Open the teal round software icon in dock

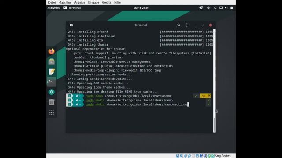[52, 92]
